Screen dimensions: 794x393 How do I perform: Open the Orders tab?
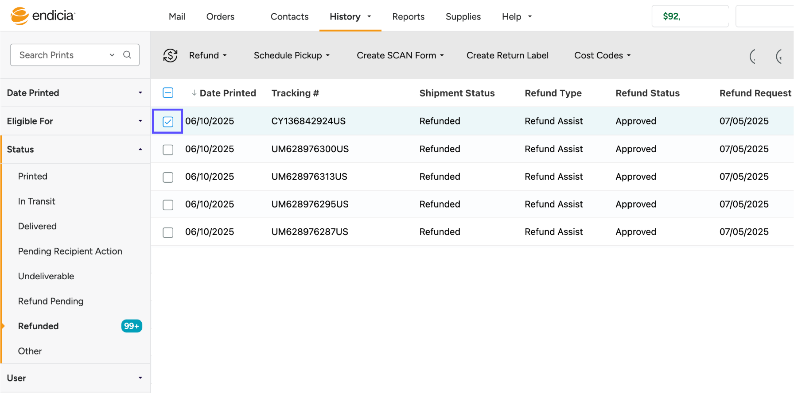click(x=220, y=17)
